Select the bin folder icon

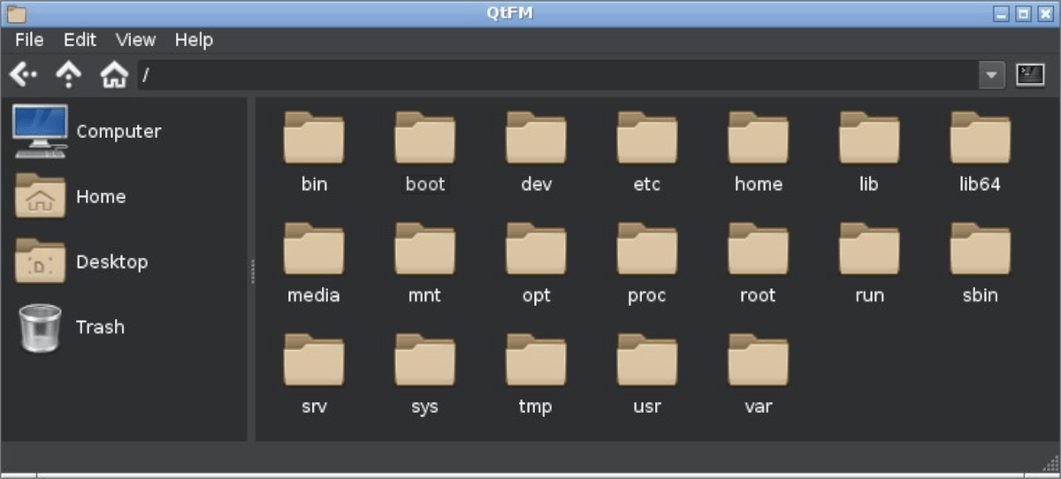click(x=314, y=138)
